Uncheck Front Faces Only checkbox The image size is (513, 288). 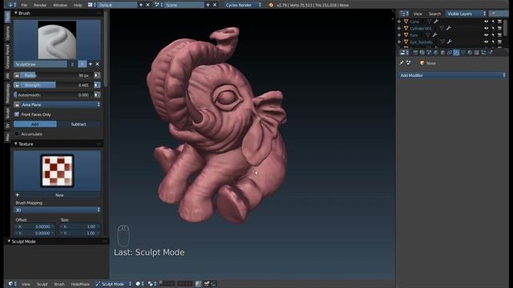click(x=17, y=114)
